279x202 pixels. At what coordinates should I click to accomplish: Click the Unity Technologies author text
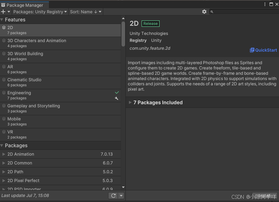pos(149,33)
